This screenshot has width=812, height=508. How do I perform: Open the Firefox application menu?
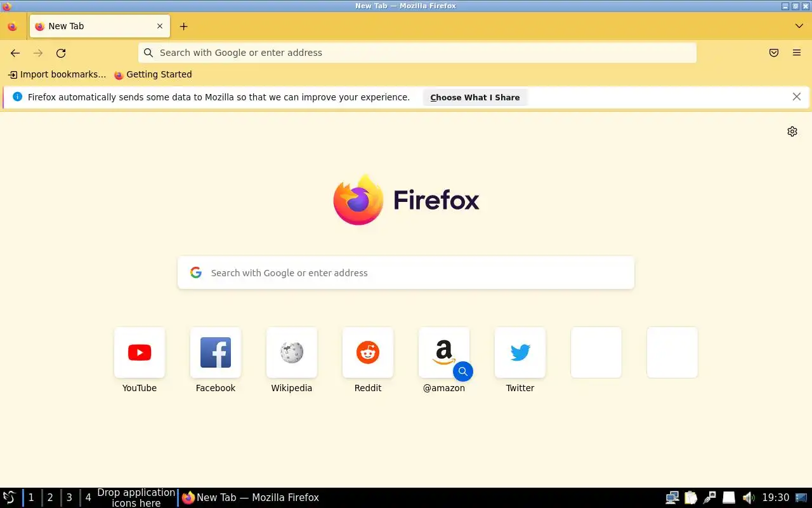797,53
